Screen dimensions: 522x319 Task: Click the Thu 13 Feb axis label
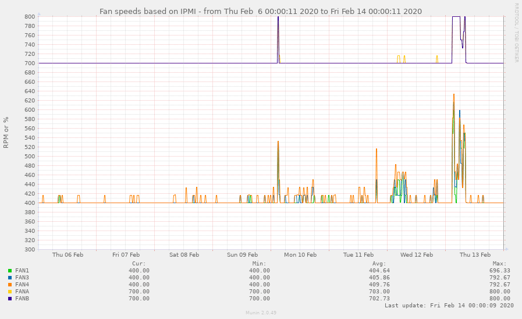475,255
